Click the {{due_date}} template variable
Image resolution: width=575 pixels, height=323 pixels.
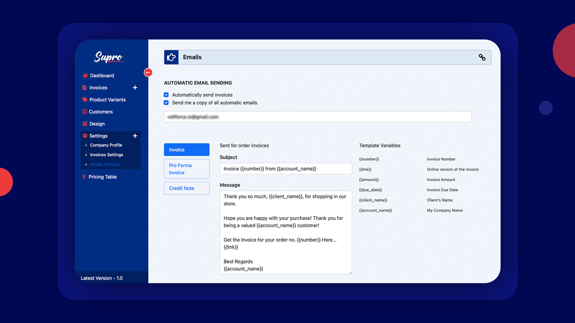(x=371, y=190)
